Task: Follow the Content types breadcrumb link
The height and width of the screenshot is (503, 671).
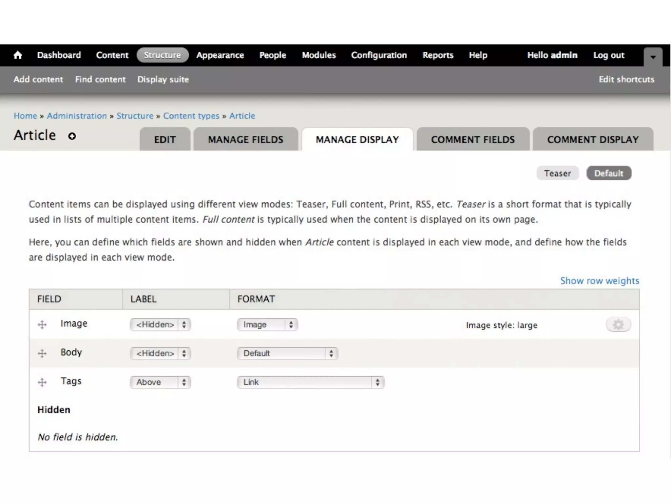Action: click(191, 116)
